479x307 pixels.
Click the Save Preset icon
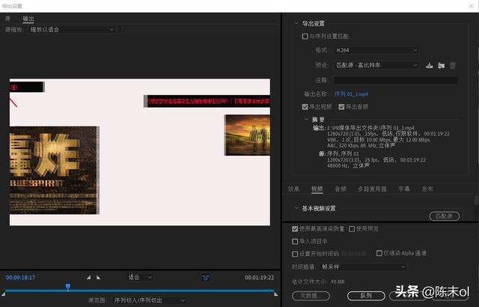429,65
